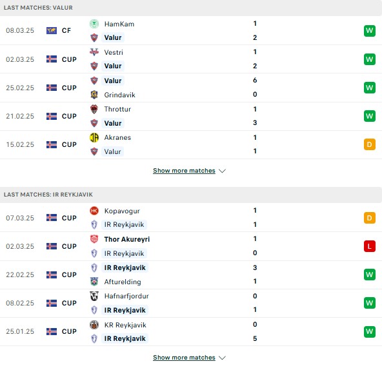This screenshot has height=368, width=382.
Task: Expand Show more matches under IR Reykjavik
Action: tap(184, 358)
